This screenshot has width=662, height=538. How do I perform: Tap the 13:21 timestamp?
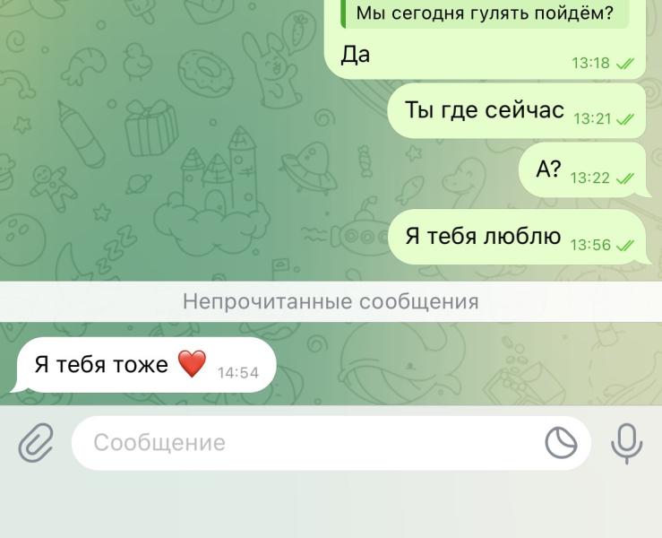click(x=592, y=119)
